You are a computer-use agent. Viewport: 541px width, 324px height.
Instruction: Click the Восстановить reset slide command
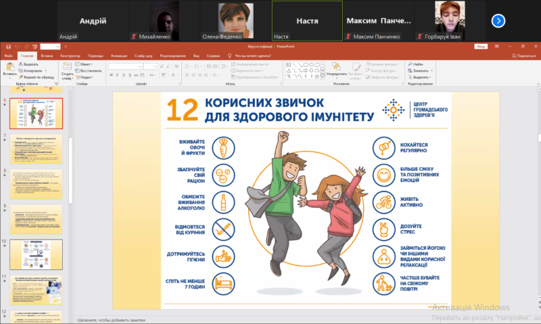tap(89, 71)
